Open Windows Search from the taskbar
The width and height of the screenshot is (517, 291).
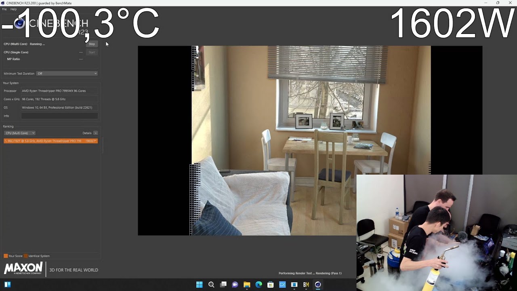click(x=211, y=285)
